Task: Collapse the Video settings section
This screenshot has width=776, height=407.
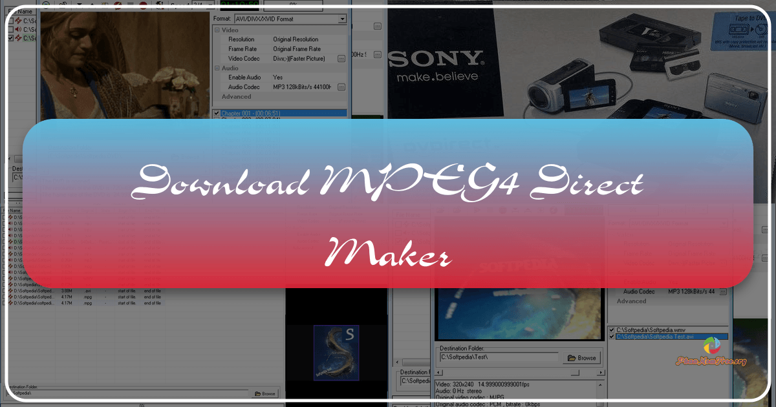Action: [x=218, y=30]
